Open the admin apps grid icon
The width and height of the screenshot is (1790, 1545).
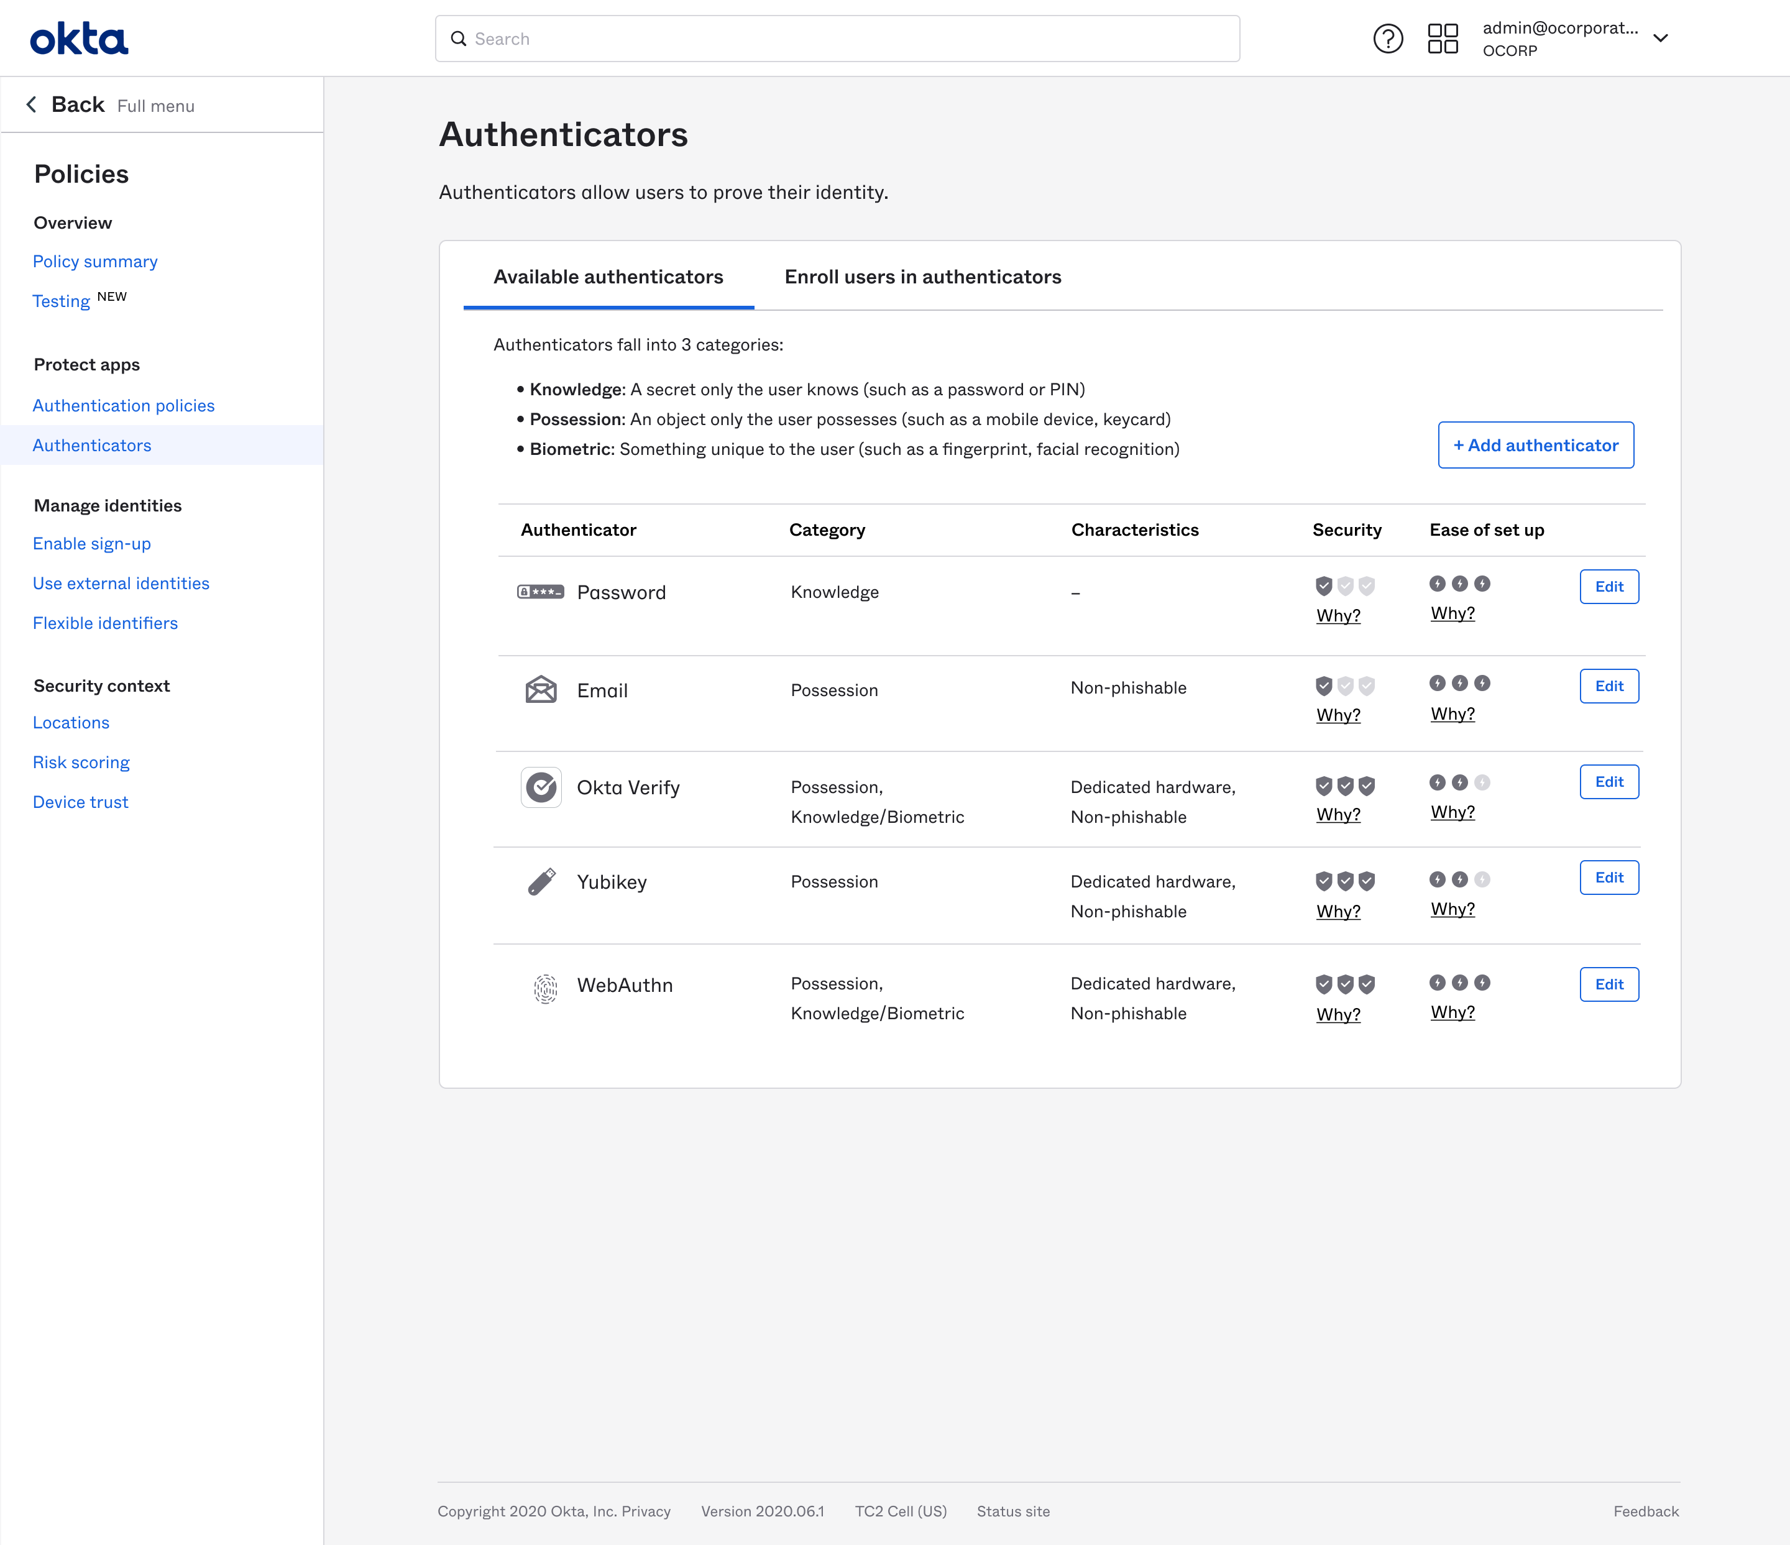click(1443, 38)
